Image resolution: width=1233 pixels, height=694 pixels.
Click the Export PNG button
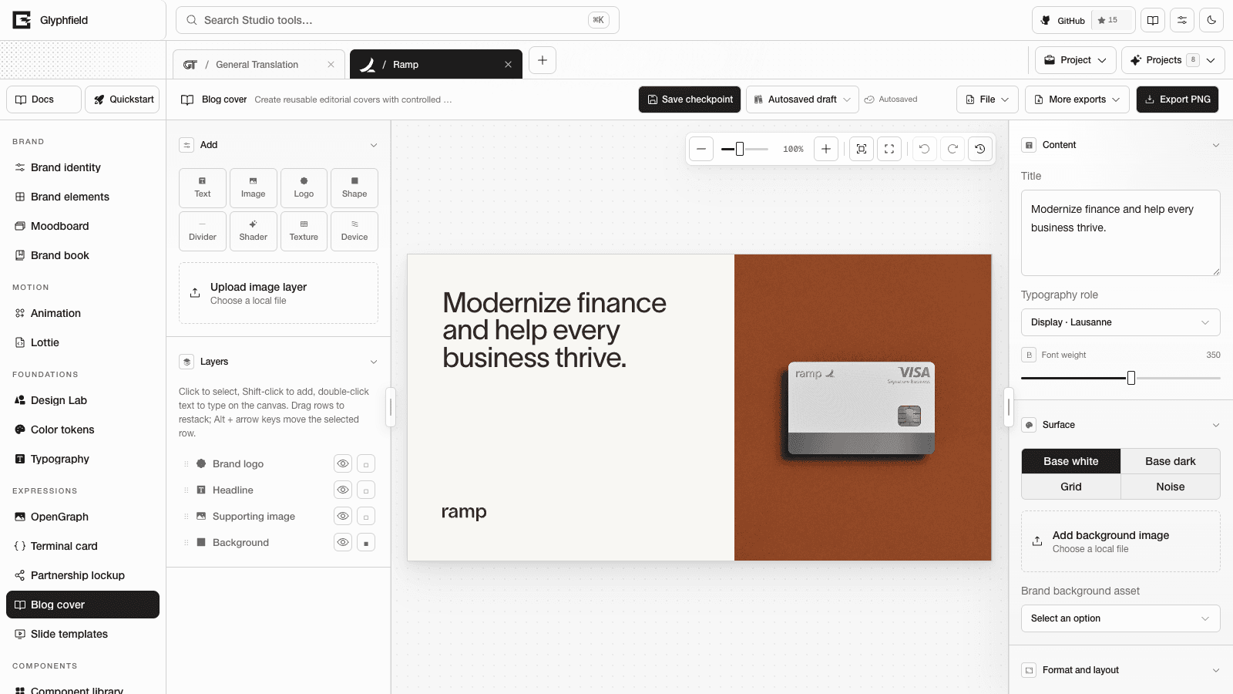click(x=1178, y=99)
